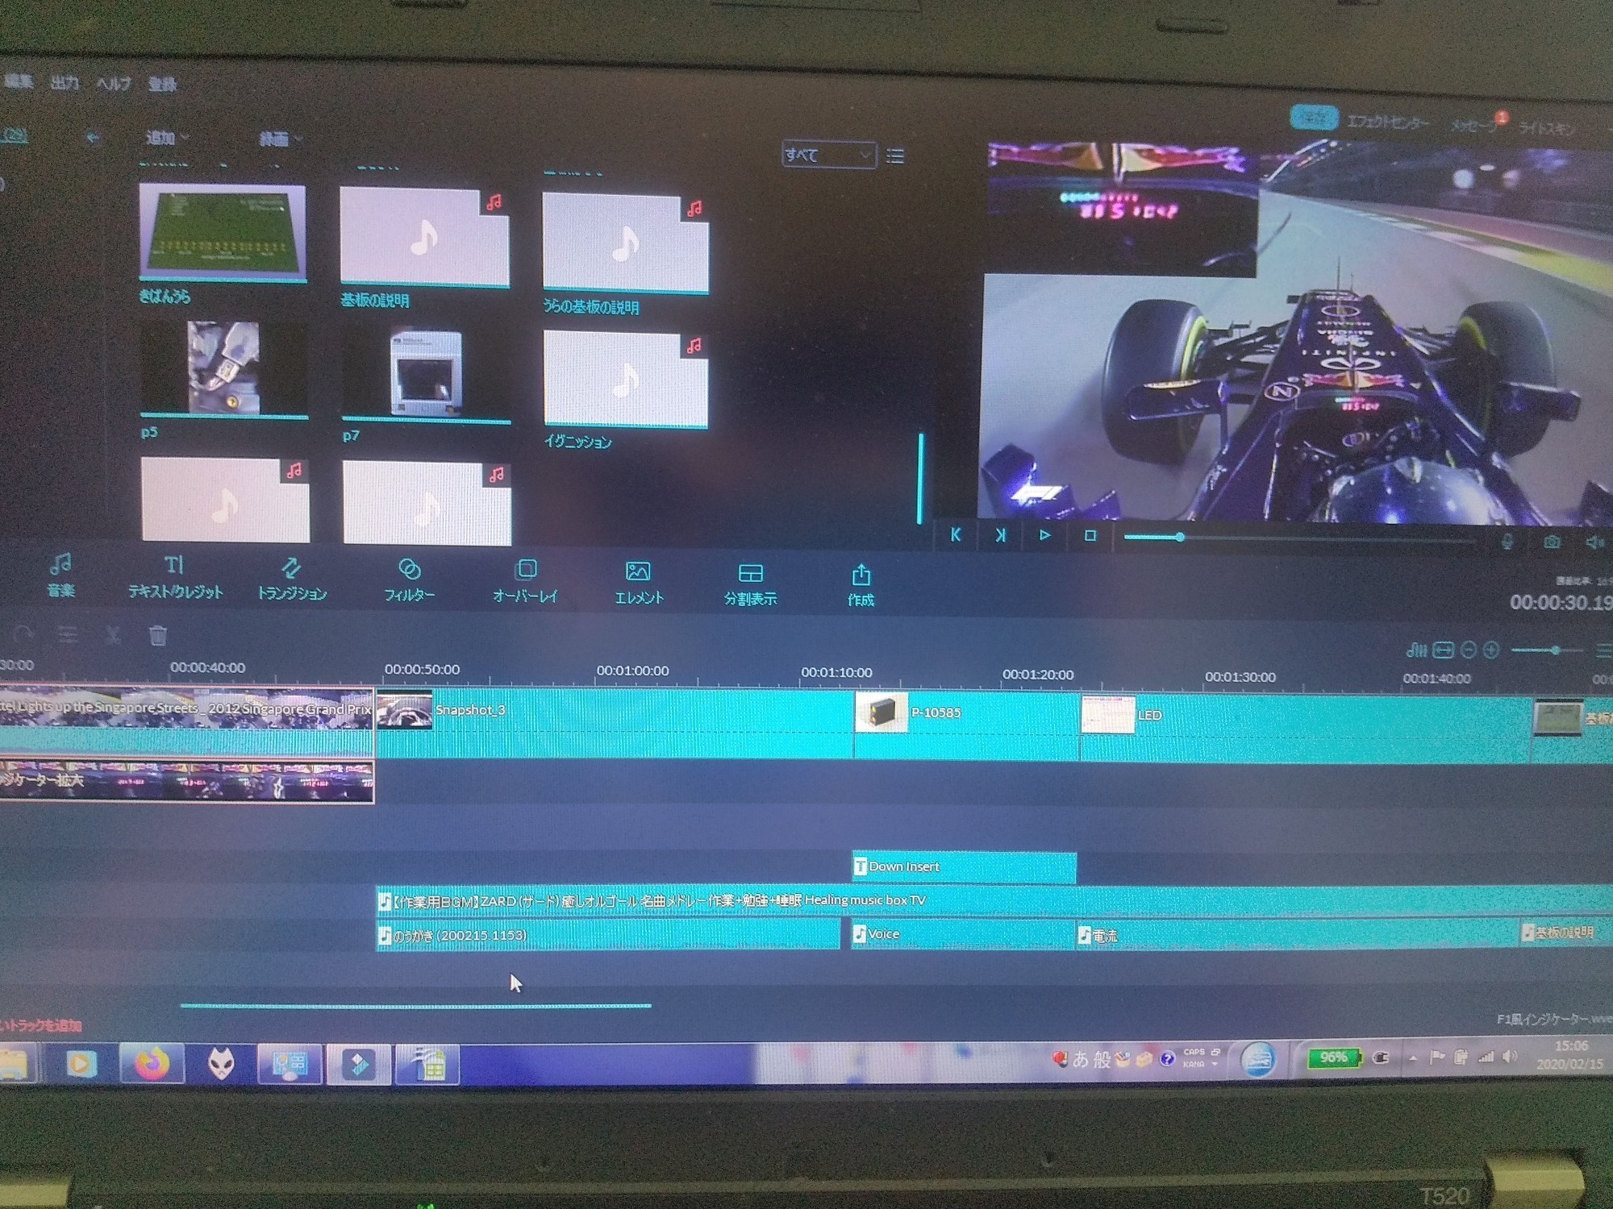Click the preview volume speaker icon
Screen dimensions: 1613x1209
[x=1594, y=542]
